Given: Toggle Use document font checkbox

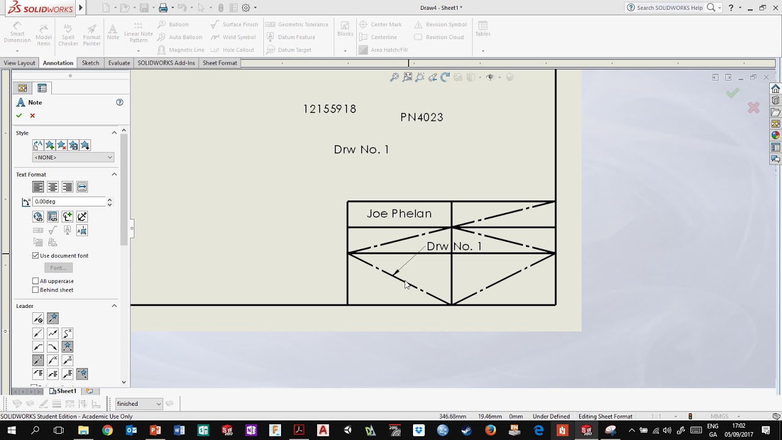Looking at the screenshot, I should [x=35, y=255].
